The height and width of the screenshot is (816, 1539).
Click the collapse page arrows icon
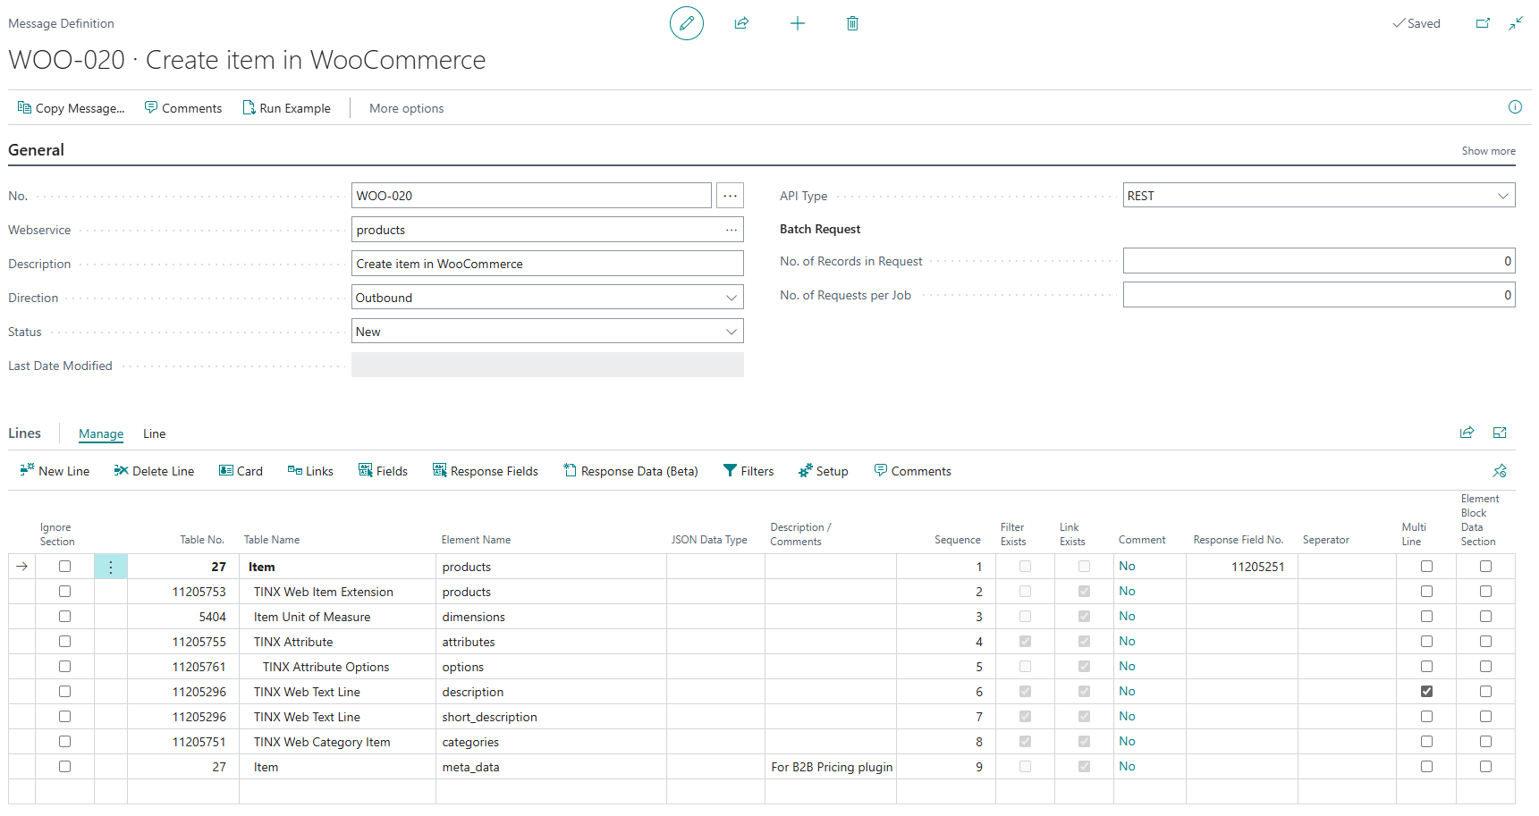click(x=1516, y=23)
